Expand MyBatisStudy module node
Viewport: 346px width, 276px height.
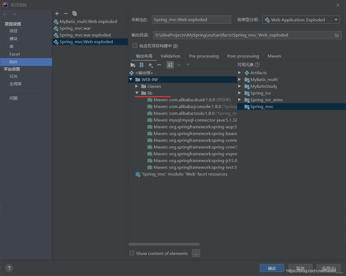tap(240, 86)
